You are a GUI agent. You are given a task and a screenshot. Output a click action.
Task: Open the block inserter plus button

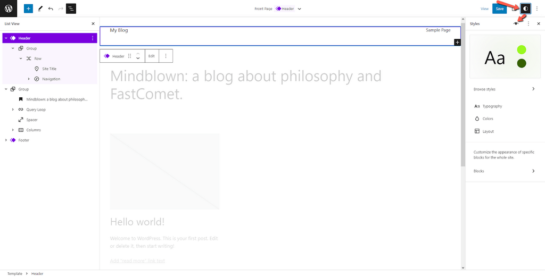pyautogui.click(x=28, y=9)
